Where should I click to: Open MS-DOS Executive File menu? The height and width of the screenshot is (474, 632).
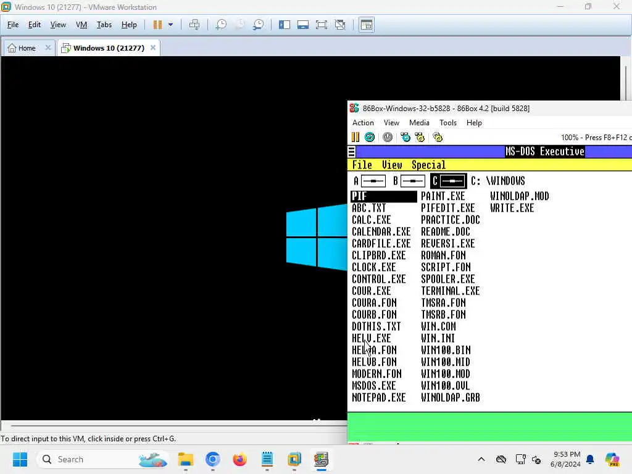click(362, 165)
